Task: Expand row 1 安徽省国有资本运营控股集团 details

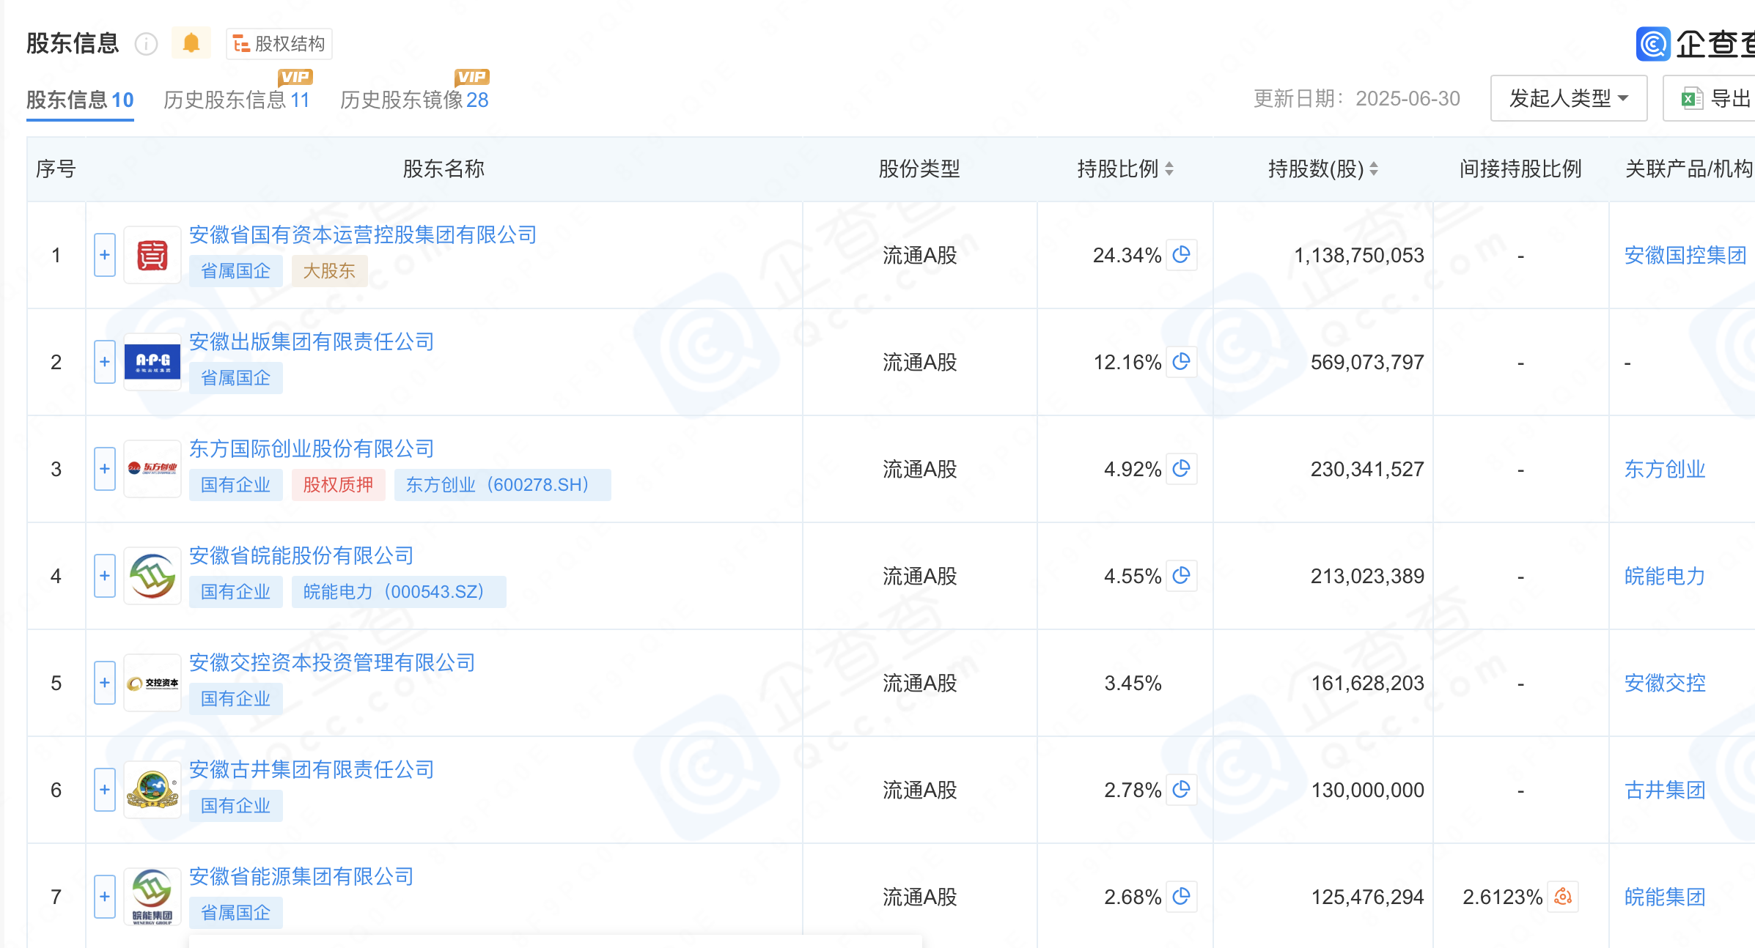Action: coord(105,255)
